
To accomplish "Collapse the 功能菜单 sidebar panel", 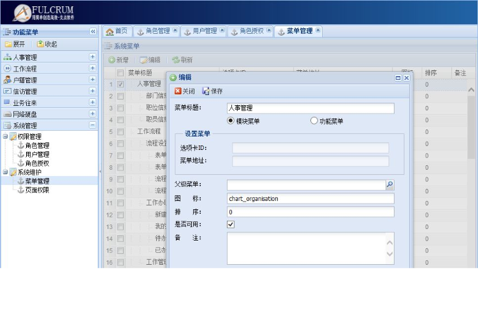I will 92,31.
